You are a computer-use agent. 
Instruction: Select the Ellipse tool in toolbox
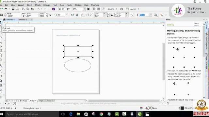pyautogui.click(x=1, y=55)
